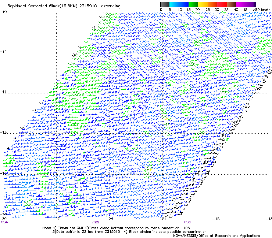Image resolution: width=272 pixels, height=238 pixels.
Task: Click the NOAA/NESDIS Office of Research credit
Action: tap(216, 236)
